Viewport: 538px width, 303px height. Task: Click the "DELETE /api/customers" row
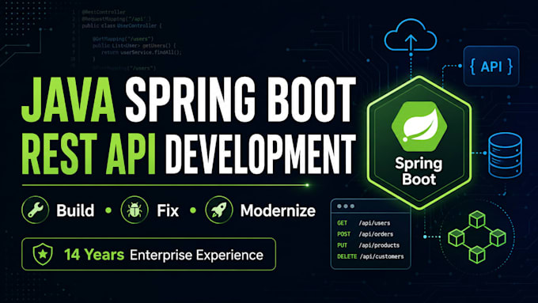click(x=370, y=256)
